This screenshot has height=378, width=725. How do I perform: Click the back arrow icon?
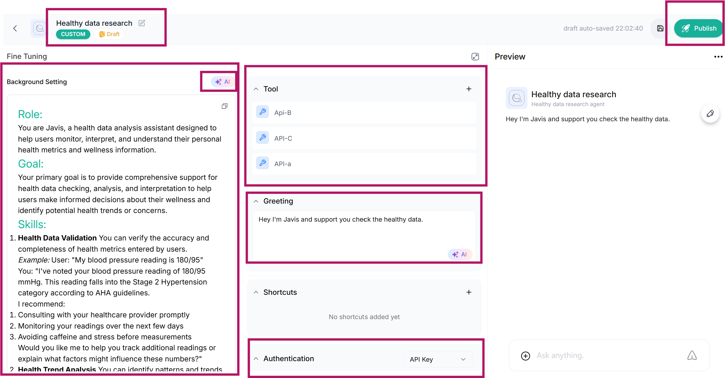[15, 28]
